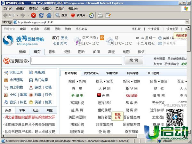This screenshot has height=144, width=192.
Task: Click the mobile site QR code
Action: point(175,117)
